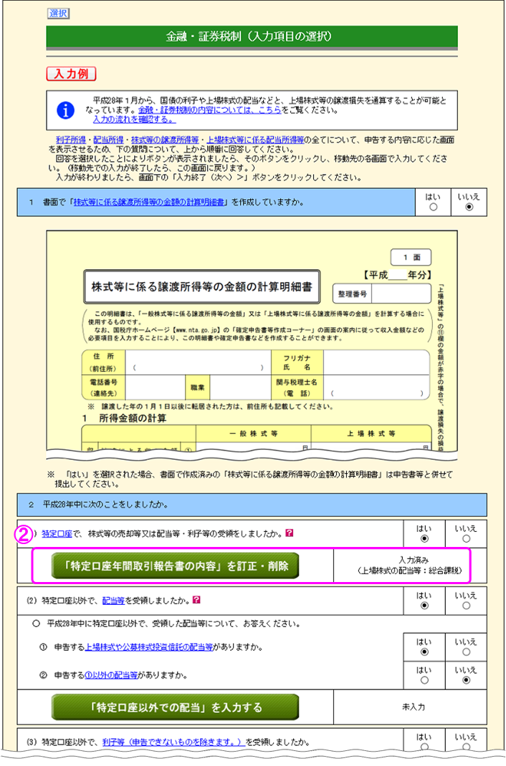This screenshot has height=766, width=506.
Task: Select いいえ for question (2) 特定口座以外で配当等
Action: (x=466, y=606)
